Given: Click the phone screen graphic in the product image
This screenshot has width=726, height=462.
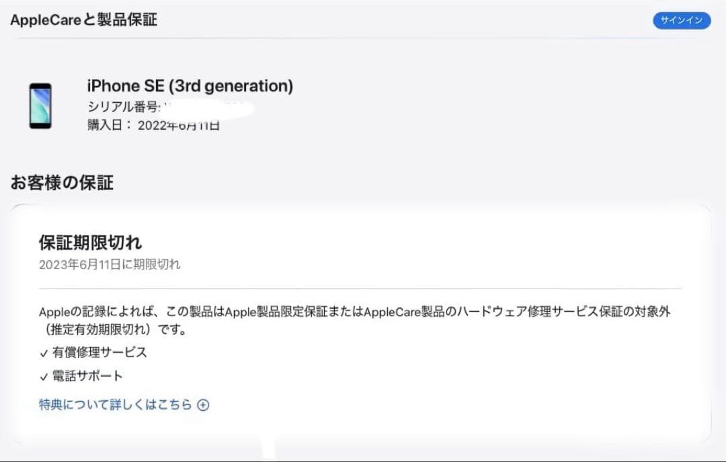Looking at the screenshot, I should (40, 106).
